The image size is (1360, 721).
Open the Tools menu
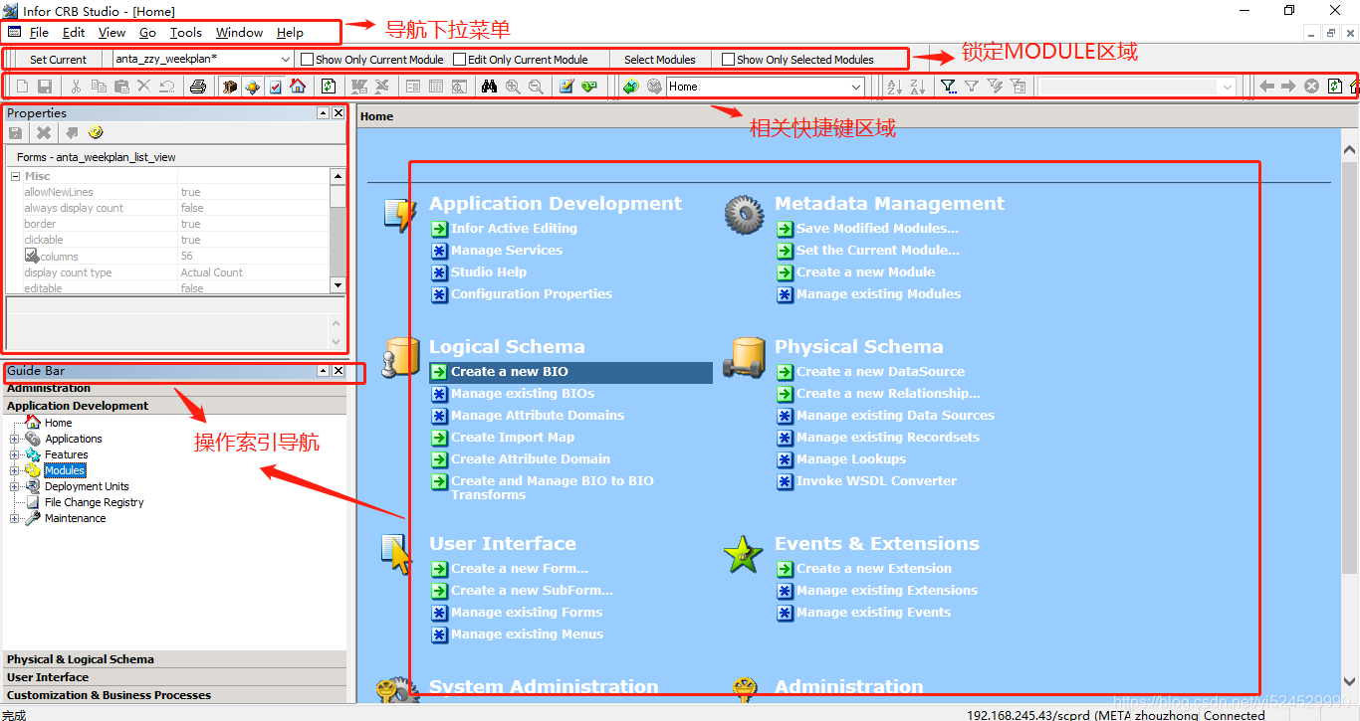click(x=185, y=32)
